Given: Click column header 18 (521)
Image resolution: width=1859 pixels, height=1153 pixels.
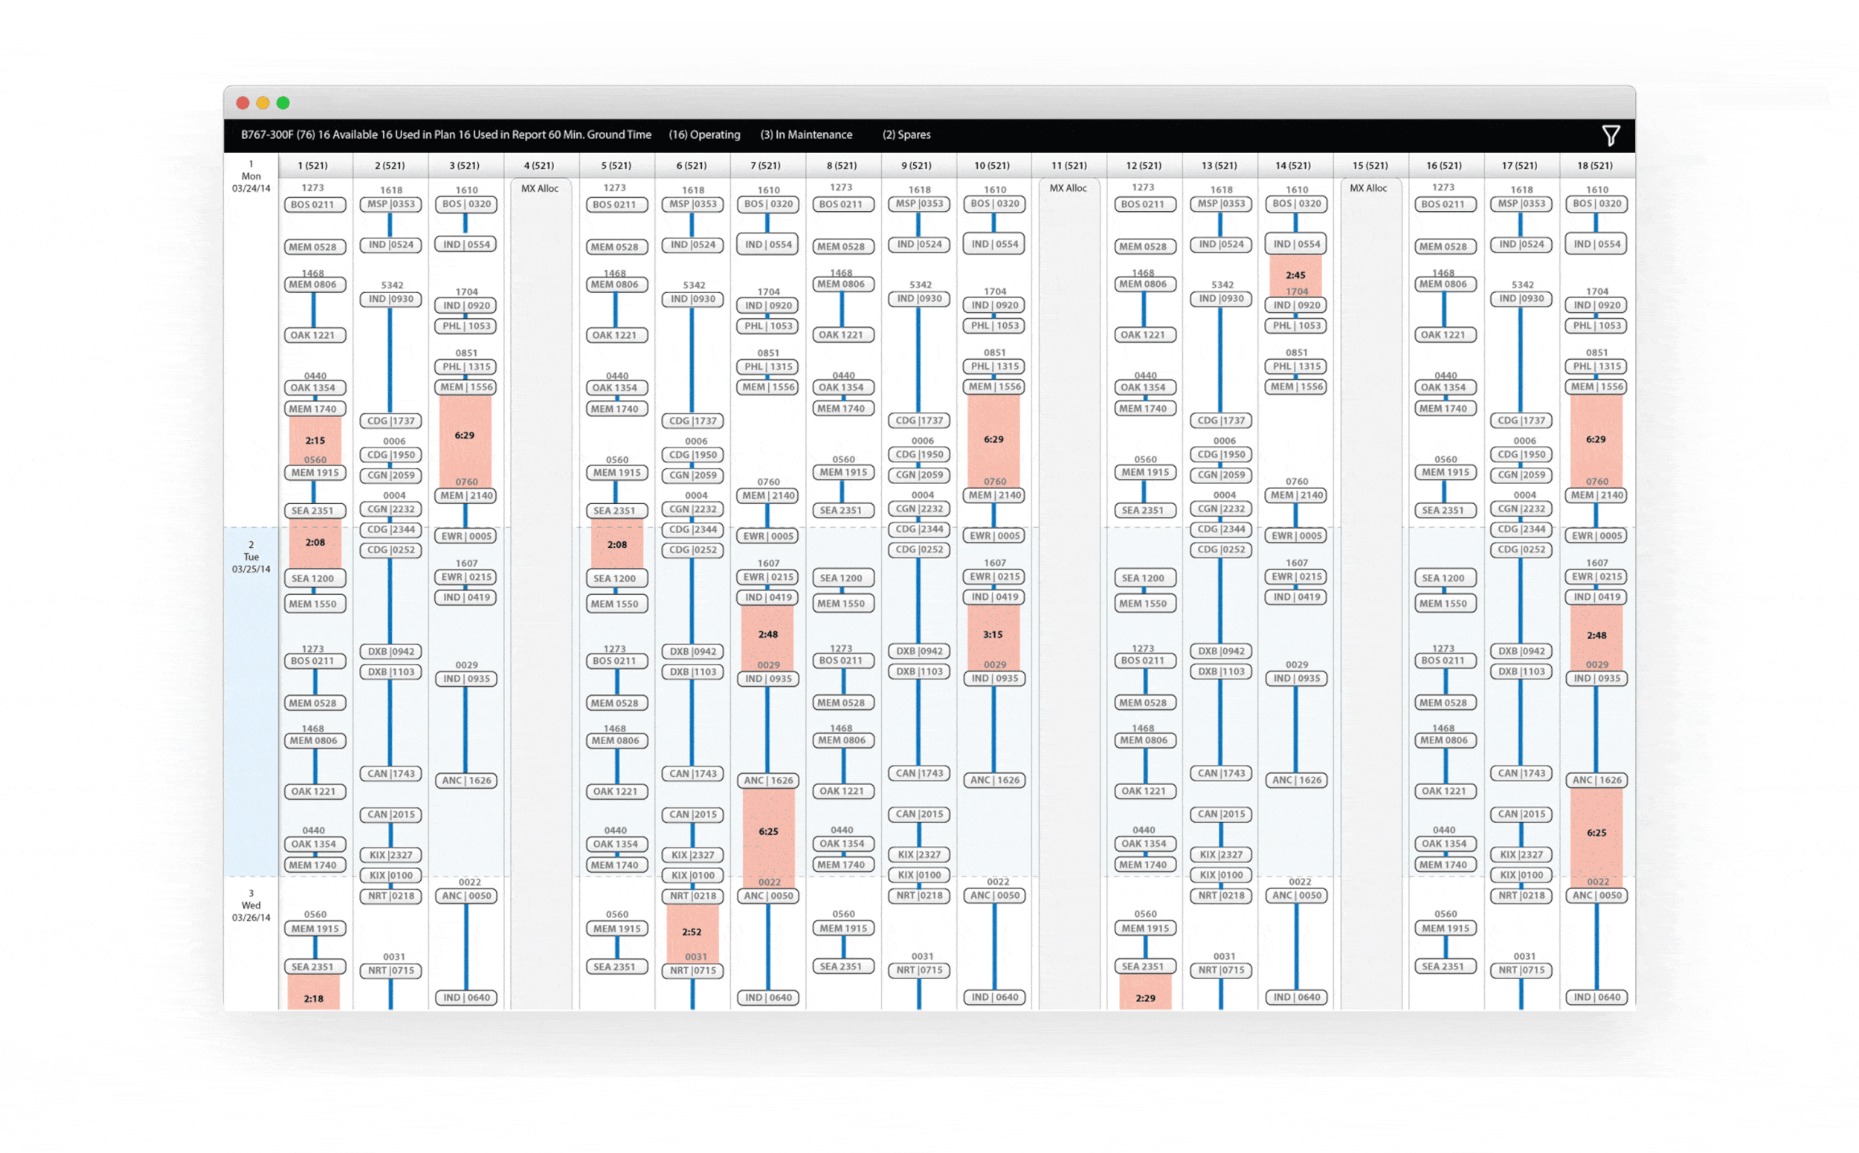Looking at the screenshot, I should pos(1594,166).
